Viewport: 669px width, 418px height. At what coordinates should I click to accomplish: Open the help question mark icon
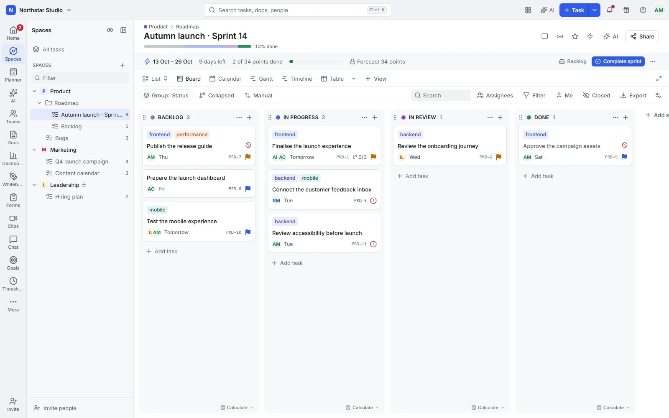click(643, 10)
